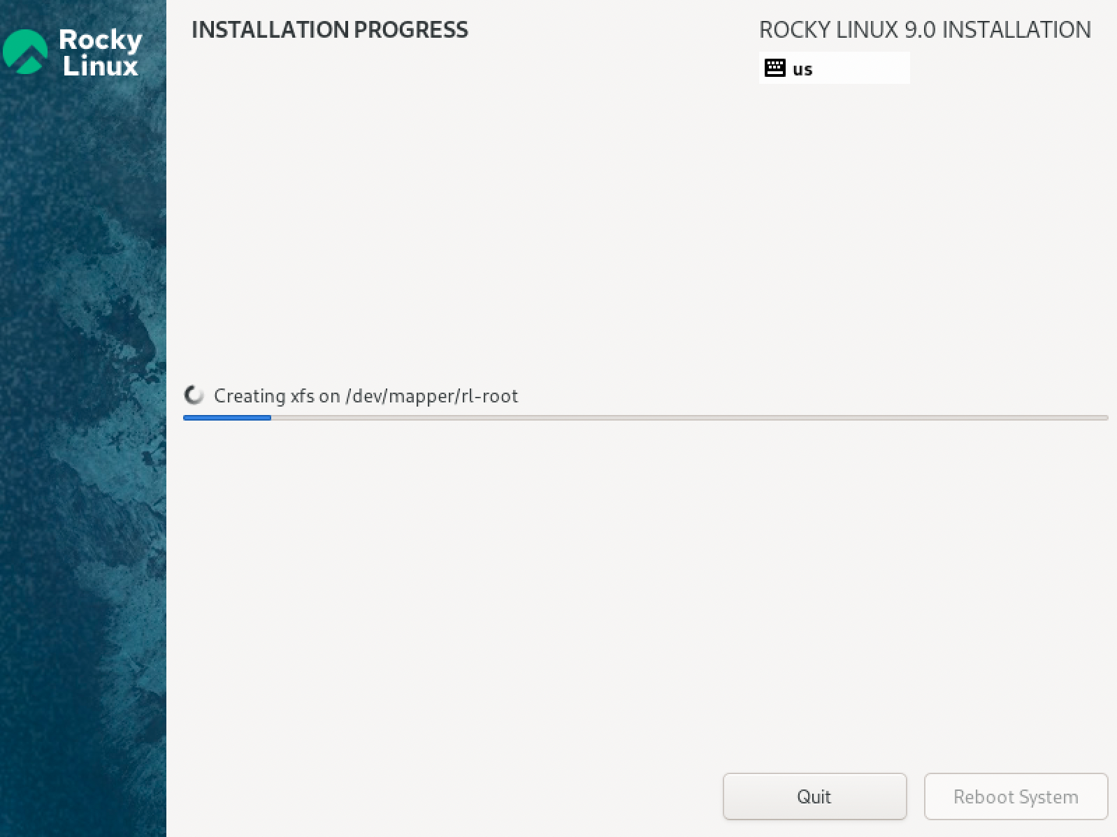Click the ROCKY LINUX 9.0 INSTALLATION title

[x=925, y=30]
